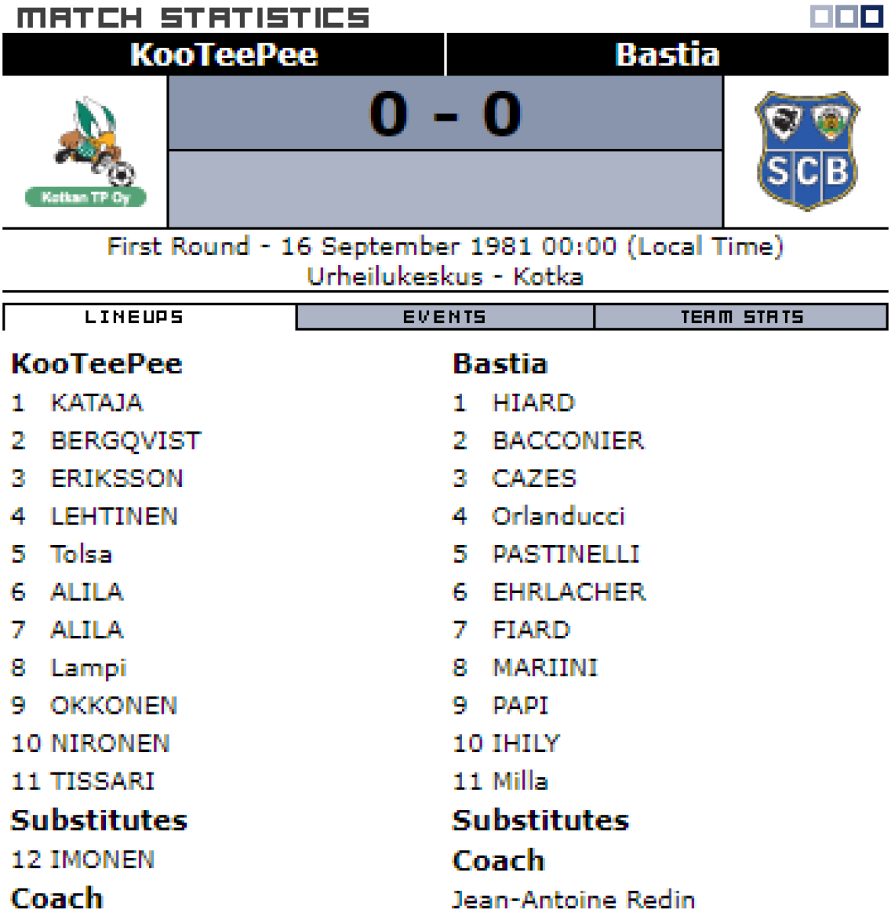
Task: Open OKKONEN's player entry
Action: coord(114,705)
